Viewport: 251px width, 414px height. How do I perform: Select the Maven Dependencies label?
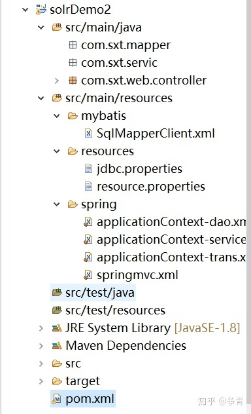coord(126,346)
